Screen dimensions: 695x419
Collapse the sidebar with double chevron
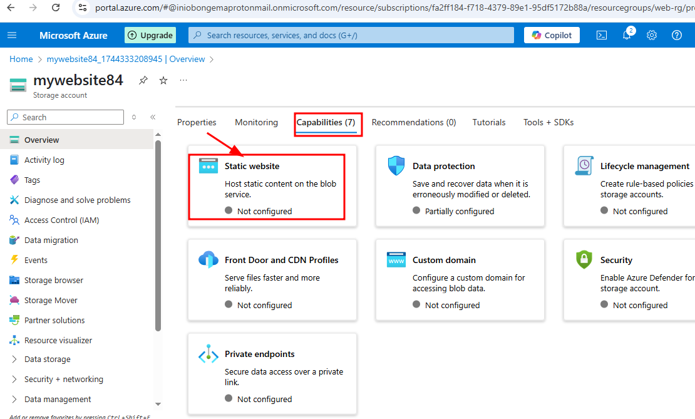tap(153, 117)
